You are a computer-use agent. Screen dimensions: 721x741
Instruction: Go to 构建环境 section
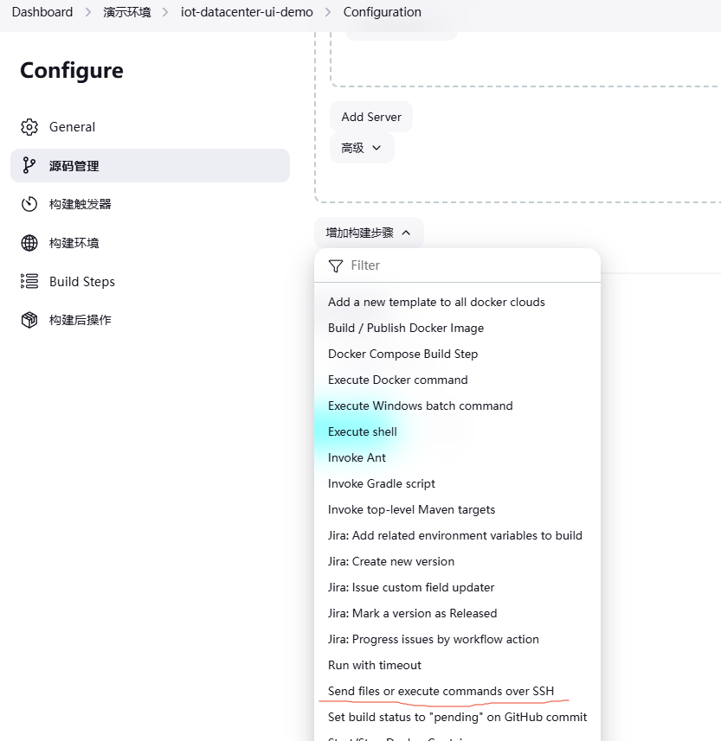click(150, 243)
